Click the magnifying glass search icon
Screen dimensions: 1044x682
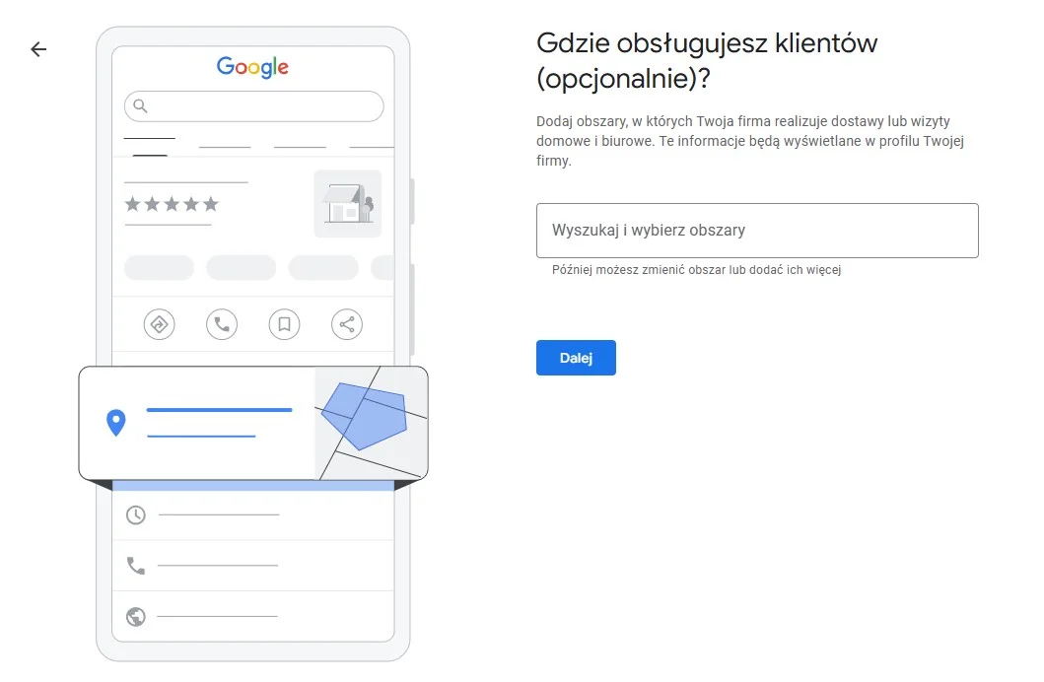(141, 105)
